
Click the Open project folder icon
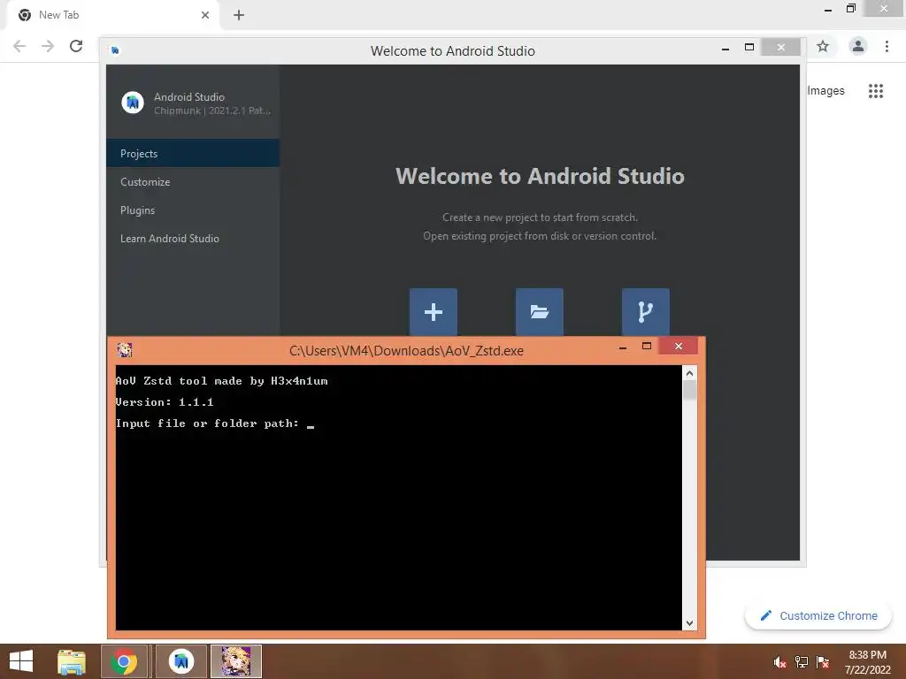[x=539, y=312]
